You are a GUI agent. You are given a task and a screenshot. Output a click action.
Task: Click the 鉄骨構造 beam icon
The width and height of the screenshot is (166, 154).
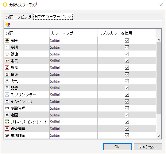[7, 128]
